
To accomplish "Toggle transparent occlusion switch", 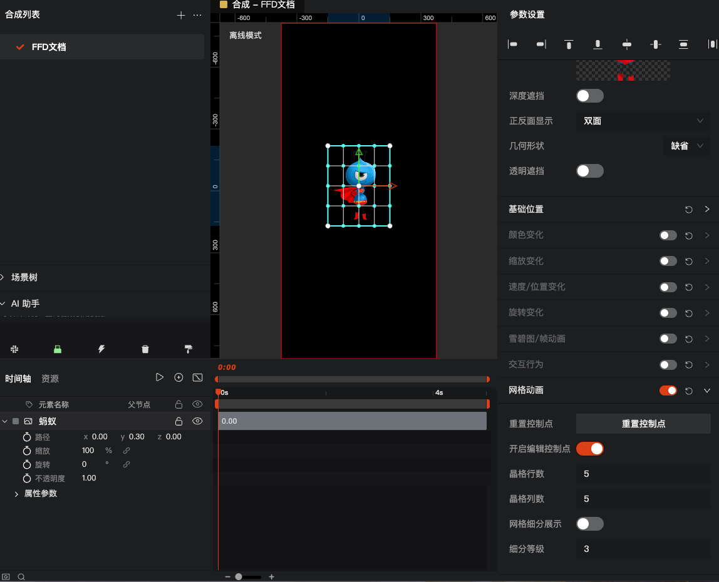I will click(x=590, y=171).
